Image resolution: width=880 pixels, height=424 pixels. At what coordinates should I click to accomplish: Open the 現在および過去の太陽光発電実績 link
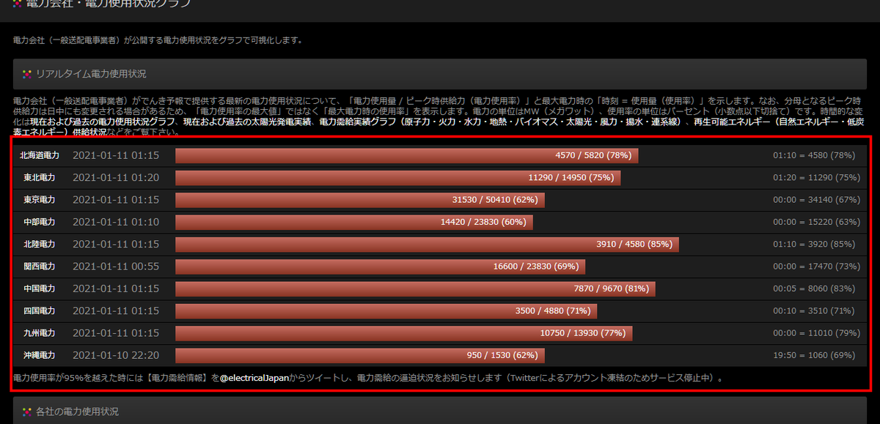(x=247, y=121)
